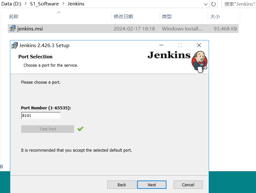Click the Jenkins Setup title bar icon
The image size is (256, 193).
(14, 45)
